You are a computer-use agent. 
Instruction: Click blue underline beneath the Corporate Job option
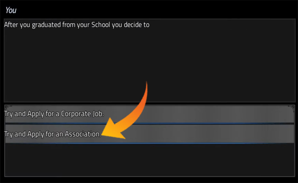149,123
